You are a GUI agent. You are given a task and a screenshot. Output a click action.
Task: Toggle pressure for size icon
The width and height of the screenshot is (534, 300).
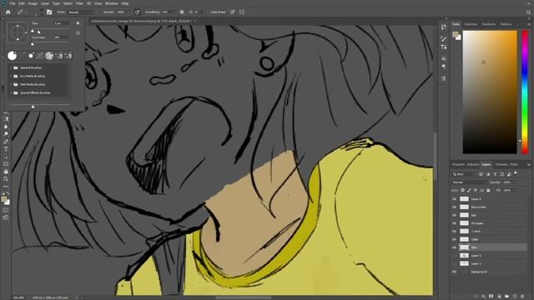pos(232,12)
